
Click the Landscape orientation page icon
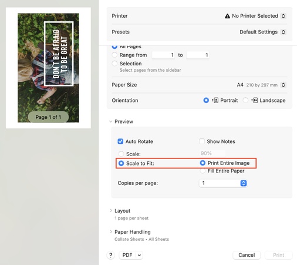255,100
